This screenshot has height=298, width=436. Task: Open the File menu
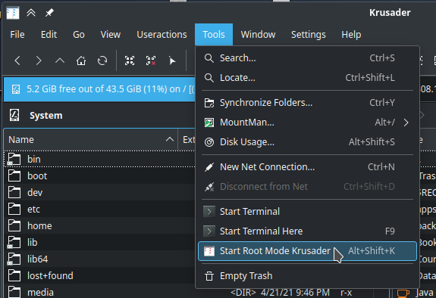click(x=17, y=34)
